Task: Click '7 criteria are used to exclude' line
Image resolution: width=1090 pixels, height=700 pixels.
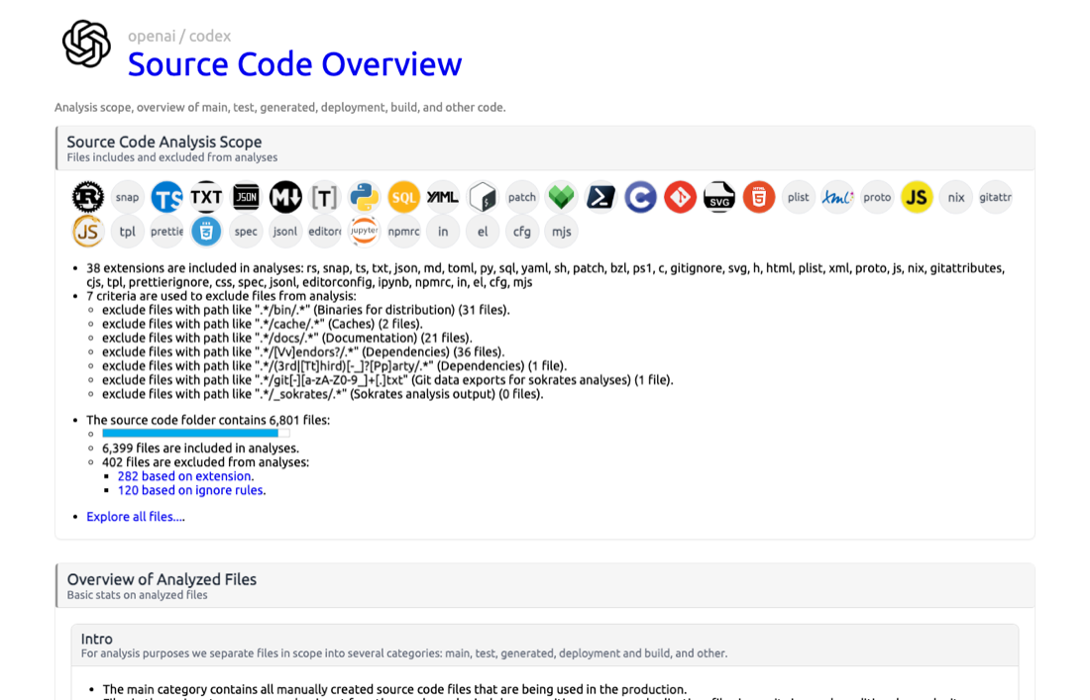Action: click(x=221, y=296)
